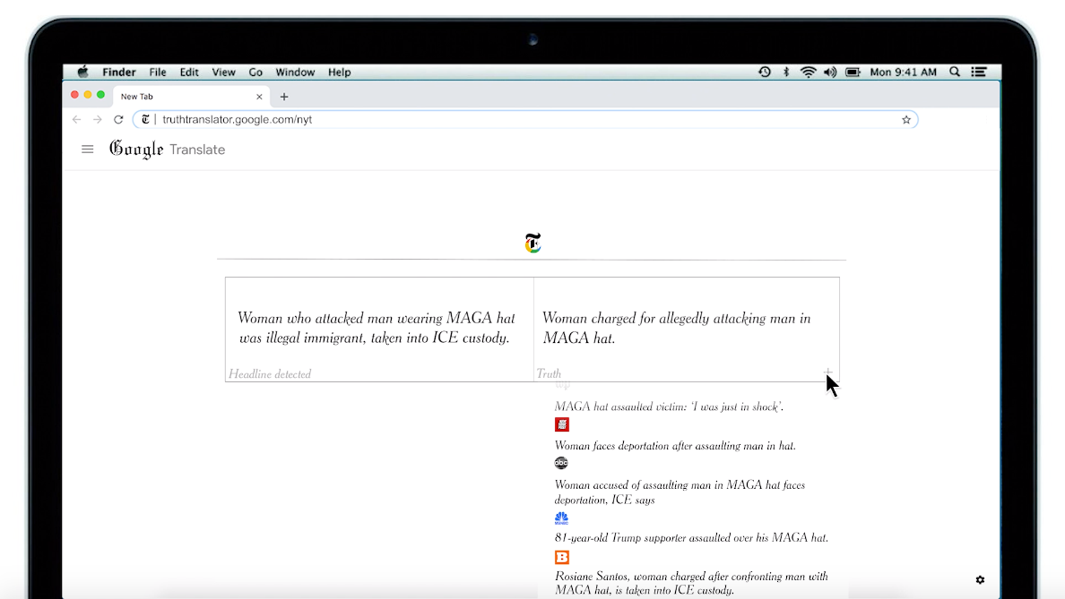Screen dimensions: 1065x599
Task: Open the Time Machine menu bar icon
Action: point(765,72)
